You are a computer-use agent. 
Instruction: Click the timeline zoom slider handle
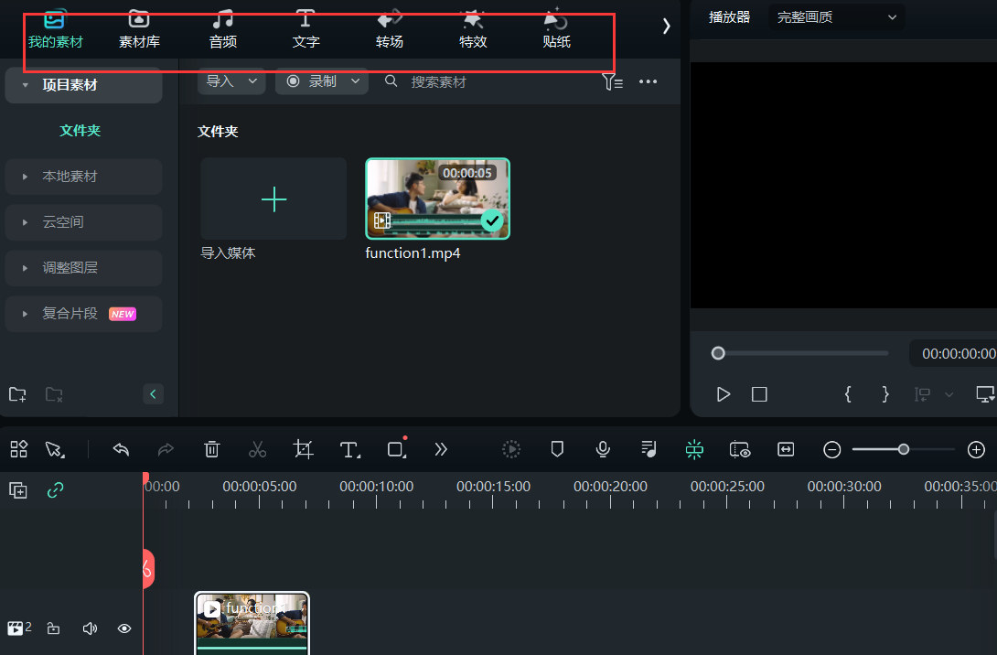(904, 449)
